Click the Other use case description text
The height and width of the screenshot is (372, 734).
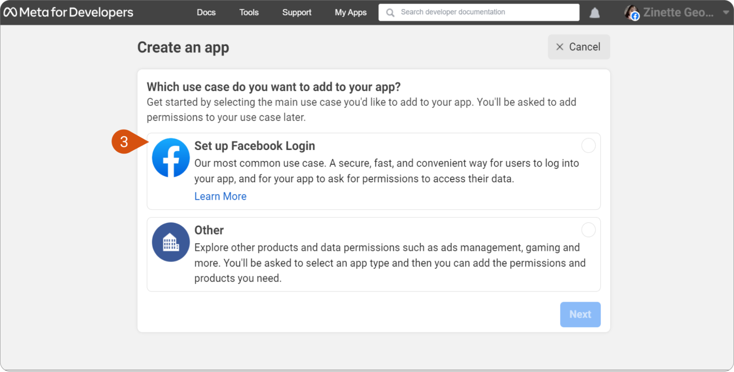tap(390, 263)
